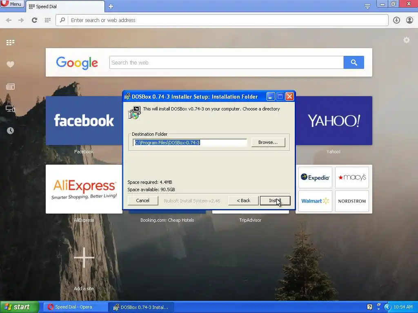Open the downloads icon in toolbar

pyautogui.click(x=396, y=20)
